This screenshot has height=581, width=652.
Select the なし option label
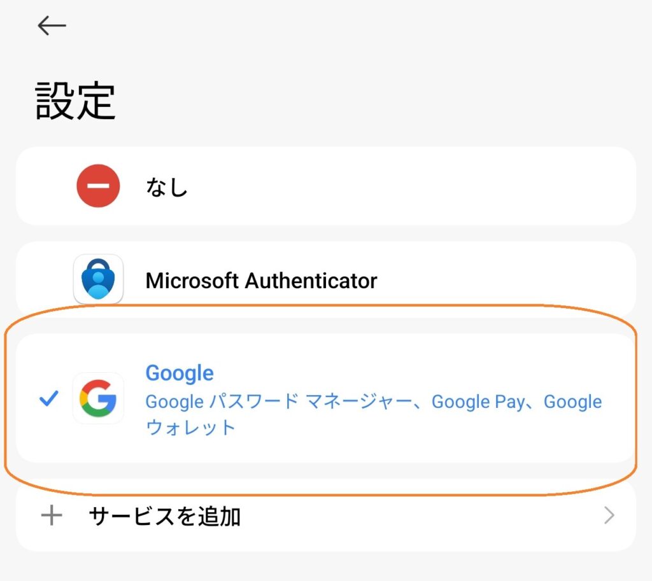point(167,187)
